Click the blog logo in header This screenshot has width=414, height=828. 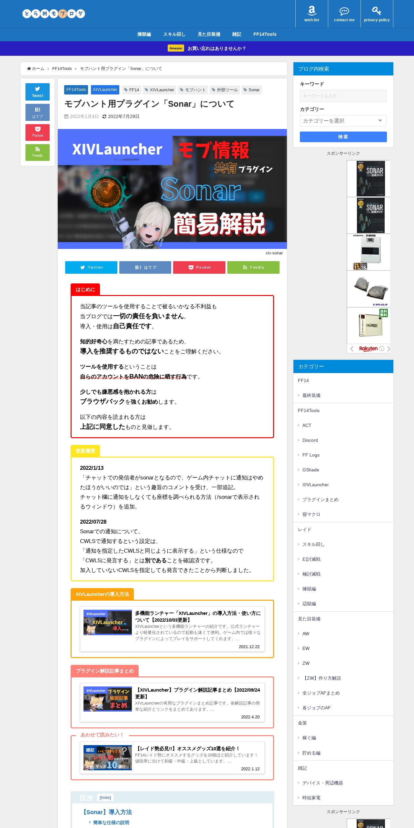54,14
